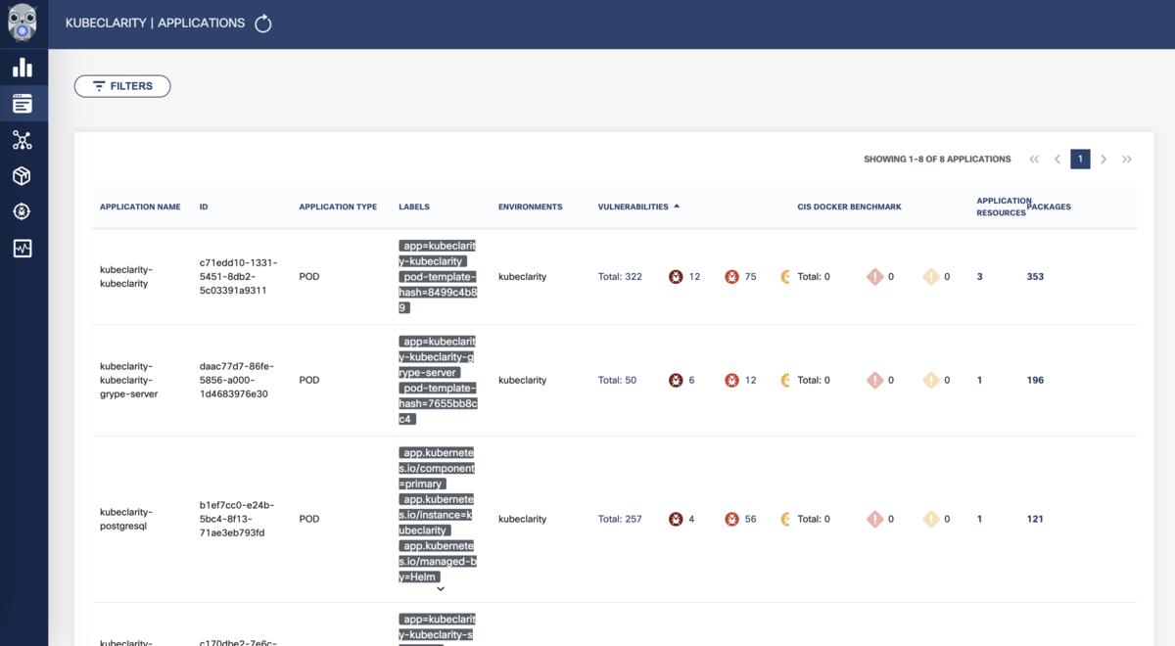
Task: Open the Packages cube sidebar icon
Action: click(23, 176)
